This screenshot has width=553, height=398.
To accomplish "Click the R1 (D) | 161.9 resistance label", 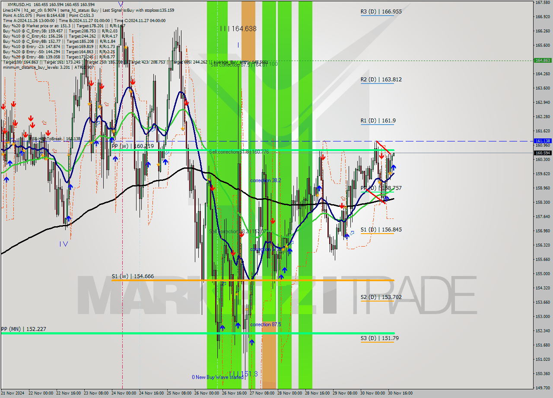I will [x=378, y=121].
